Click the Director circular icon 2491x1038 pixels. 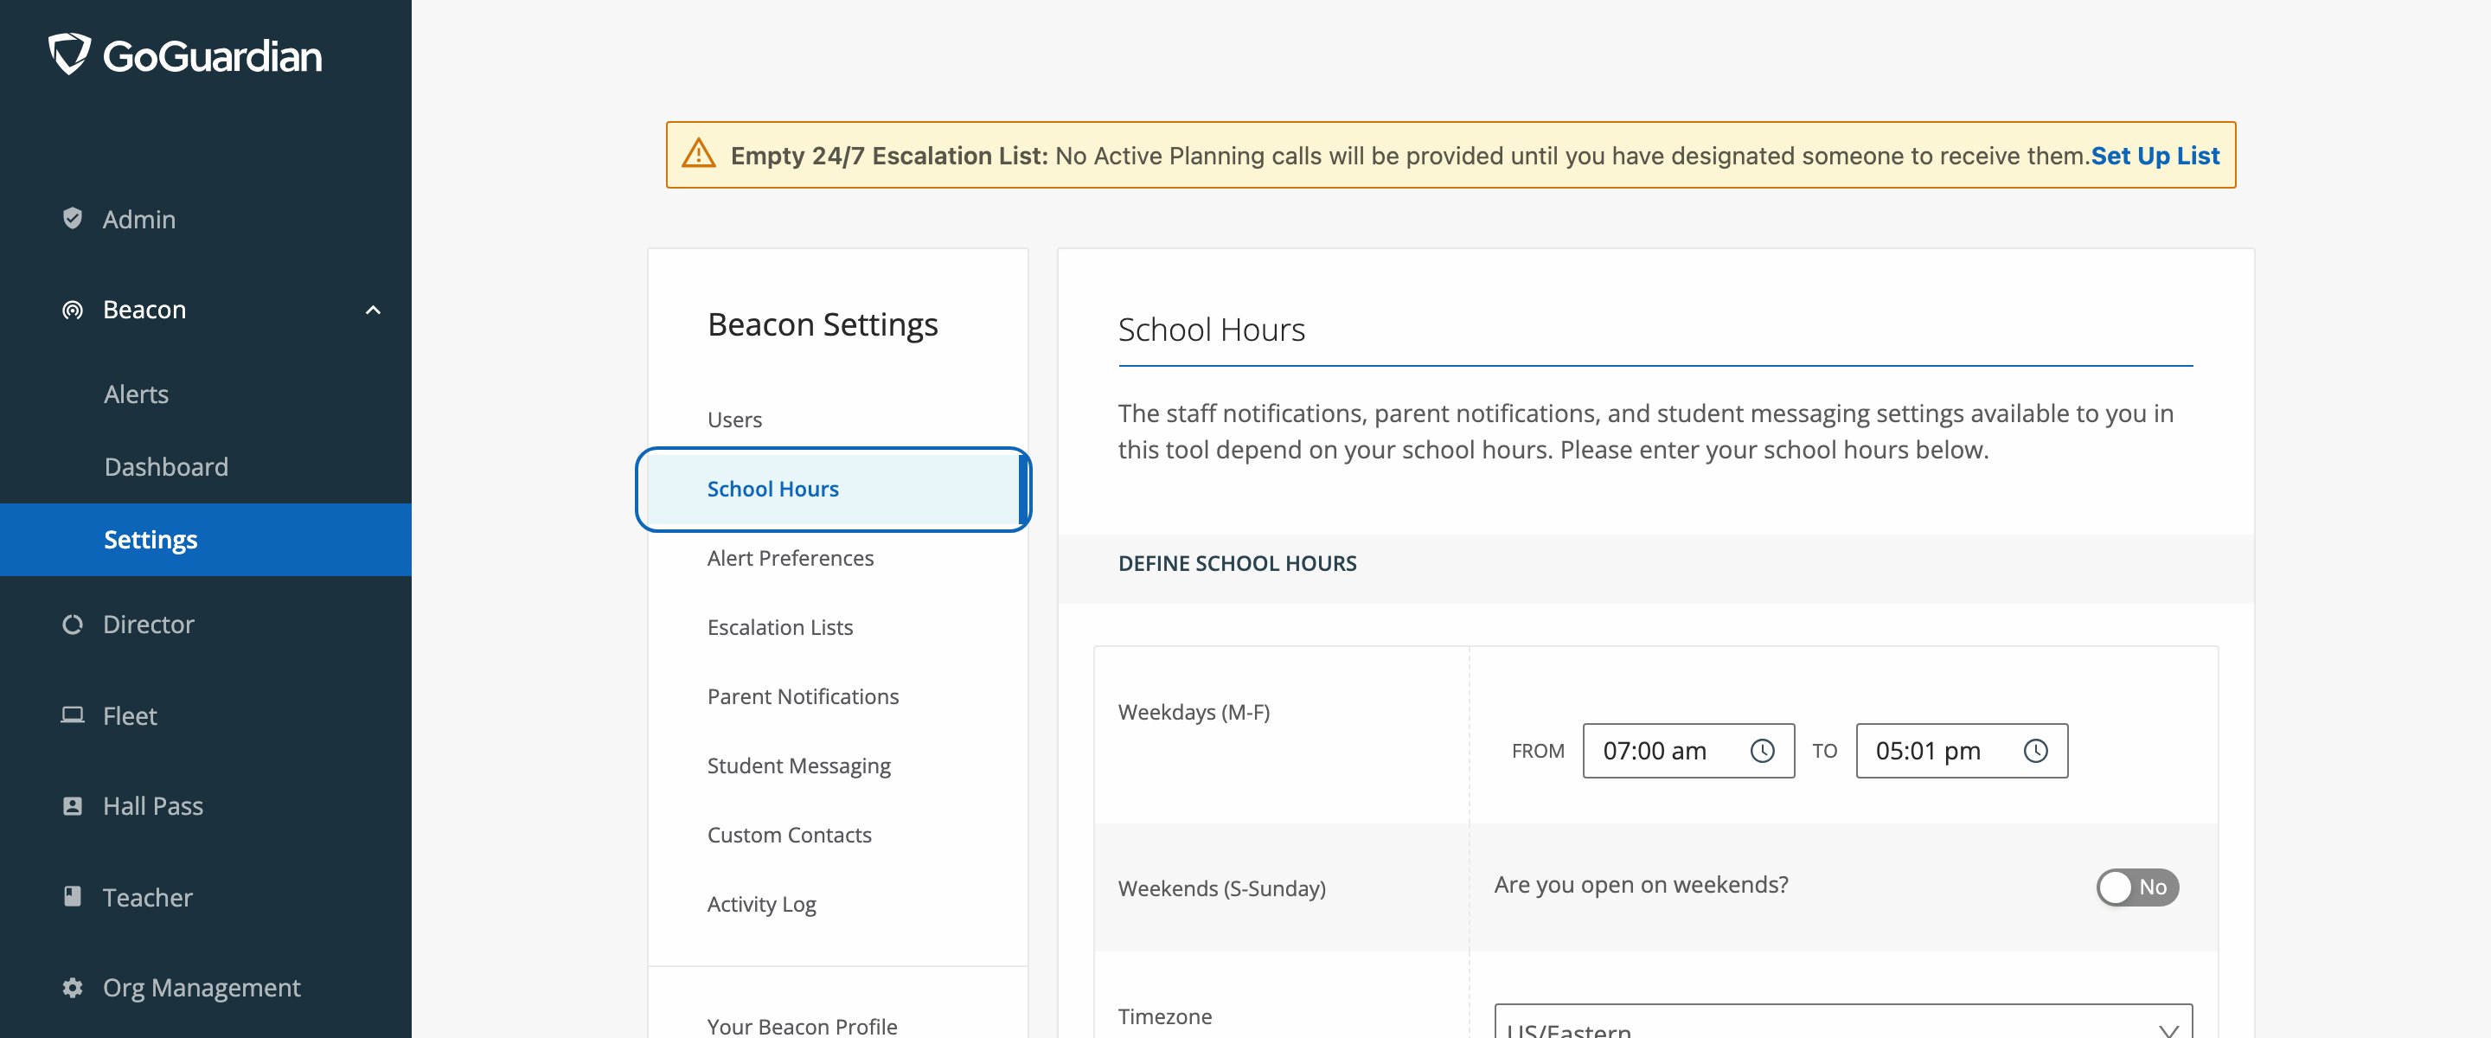[73, 624]
